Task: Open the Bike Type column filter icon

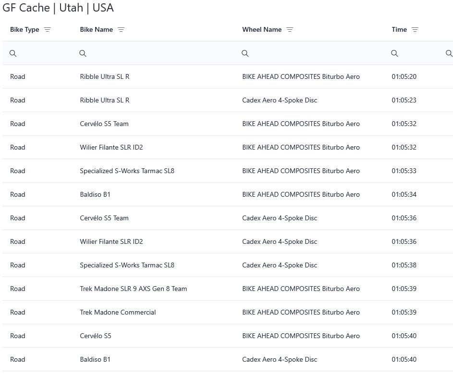Action: (47, 30)
